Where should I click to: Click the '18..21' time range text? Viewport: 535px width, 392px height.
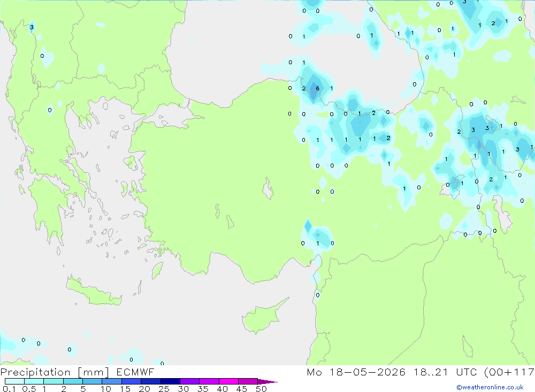[x=431, y=372]
